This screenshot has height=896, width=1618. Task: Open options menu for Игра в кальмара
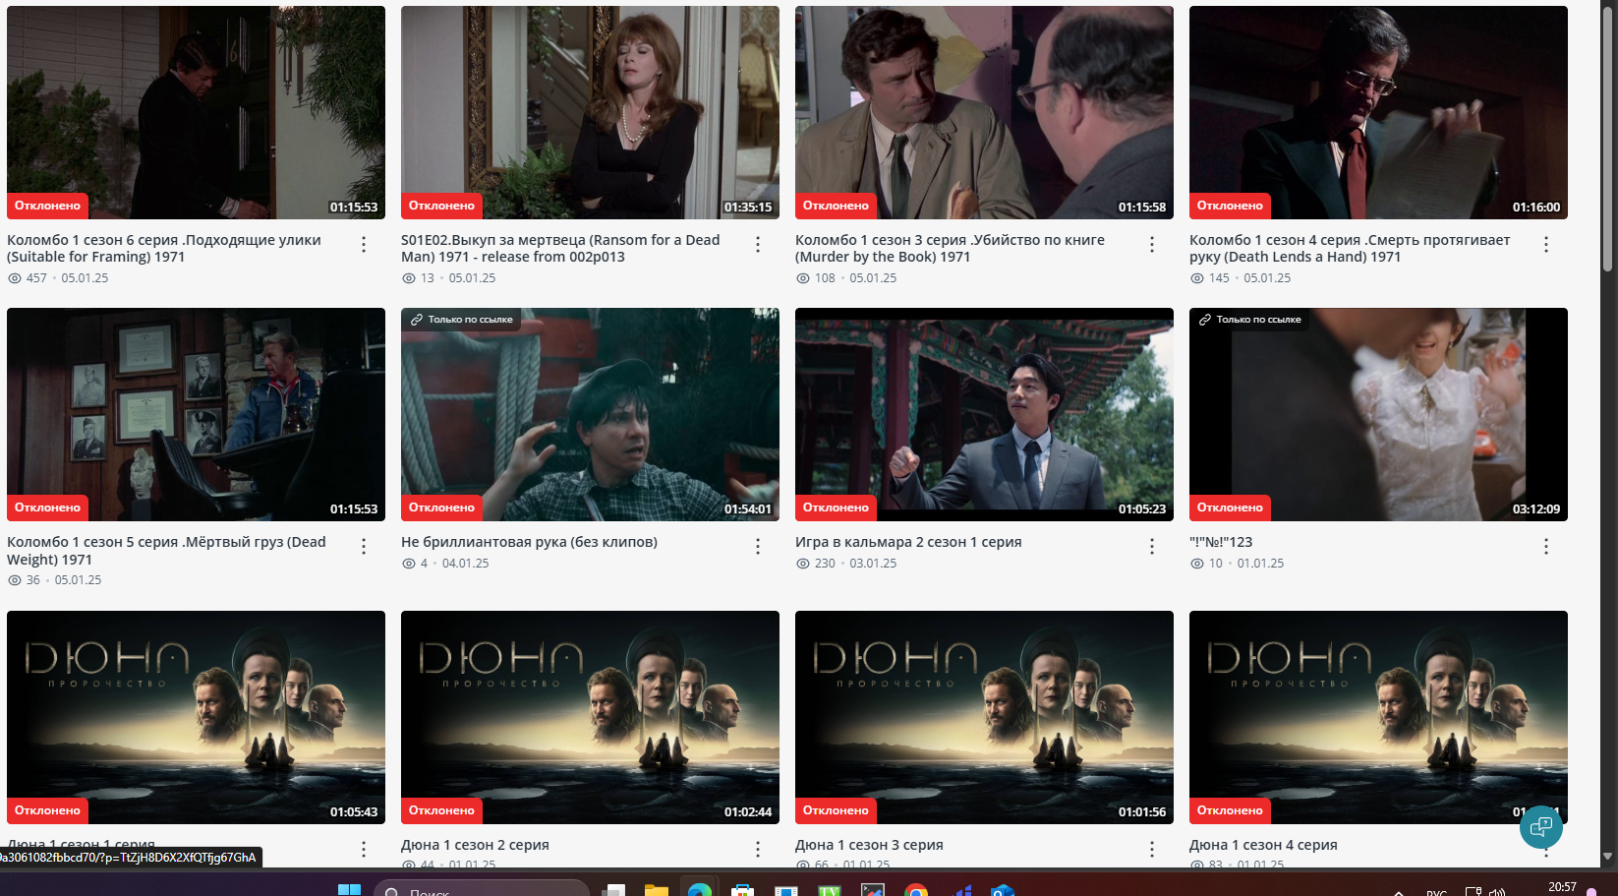tap(1152, 547)
